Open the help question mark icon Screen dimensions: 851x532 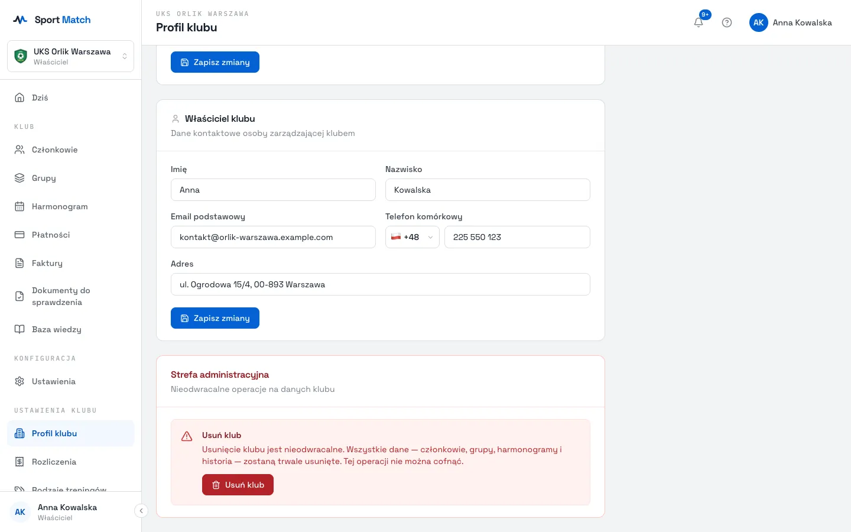click(x=727, y=22)
